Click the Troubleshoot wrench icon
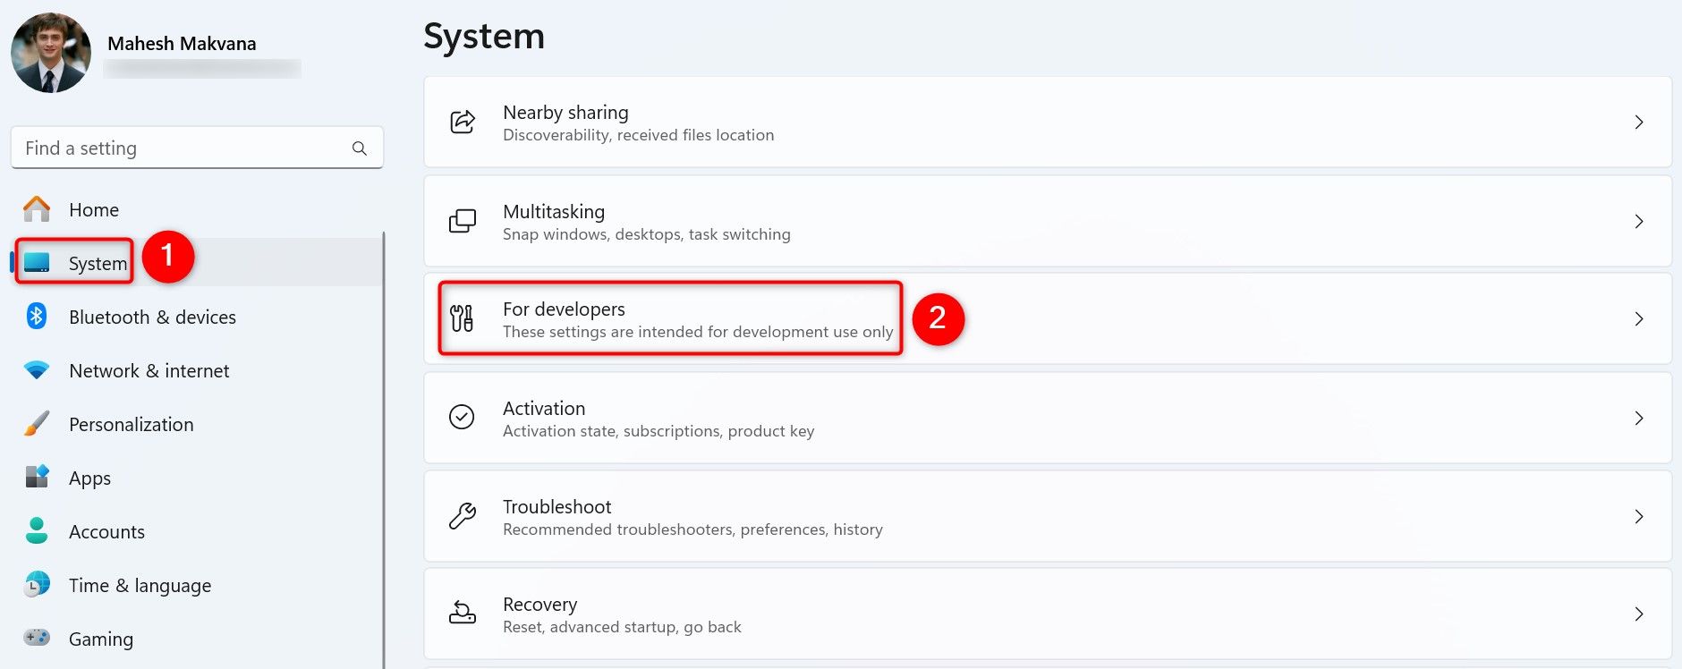 coord(462,516)
